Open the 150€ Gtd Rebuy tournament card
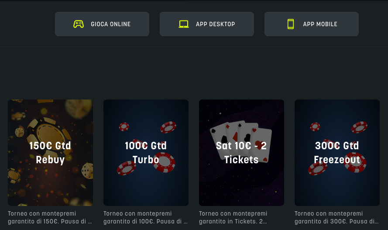388x230 pixels. pyautogui.click(x=50, y=153)
